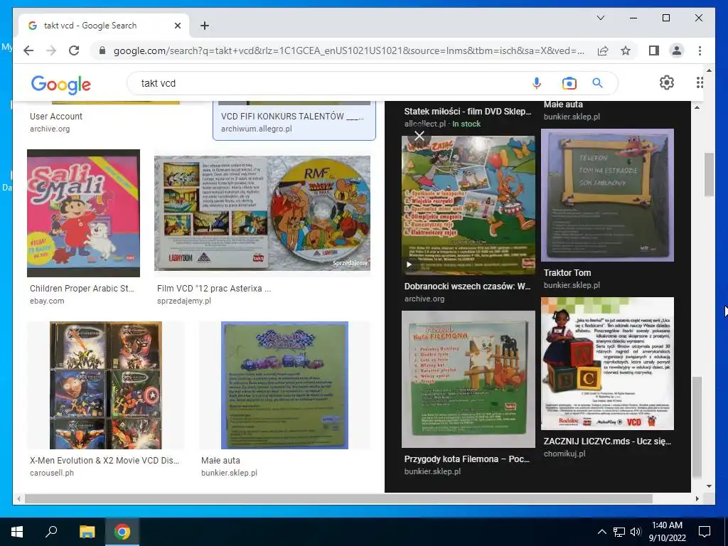Open Google quick settings gear

click(x=667, y=82)
